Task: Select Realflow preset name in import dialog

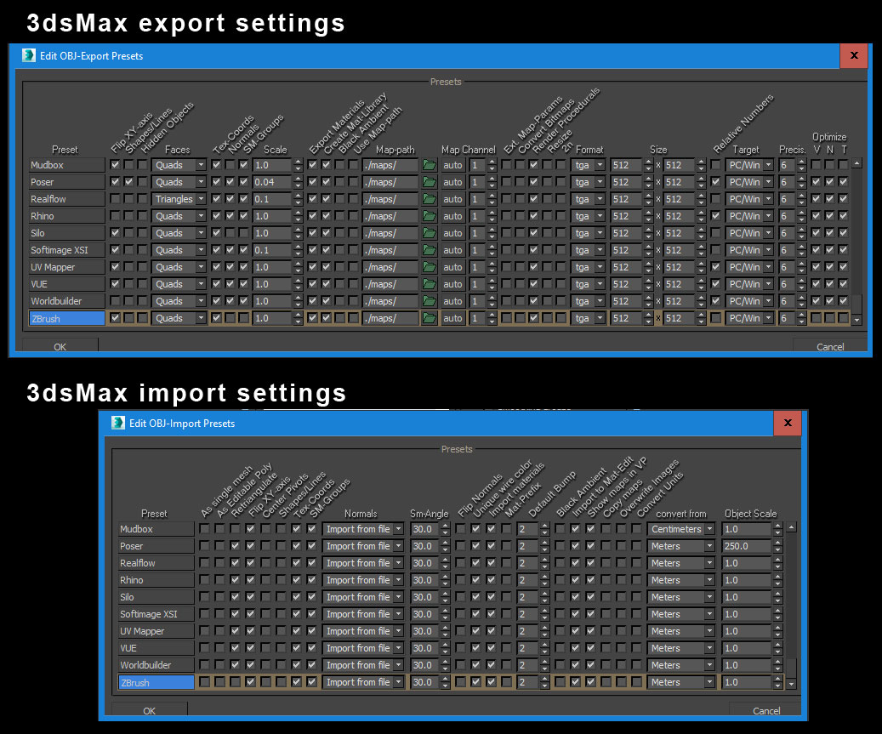Action: click(x=156, y=563)
